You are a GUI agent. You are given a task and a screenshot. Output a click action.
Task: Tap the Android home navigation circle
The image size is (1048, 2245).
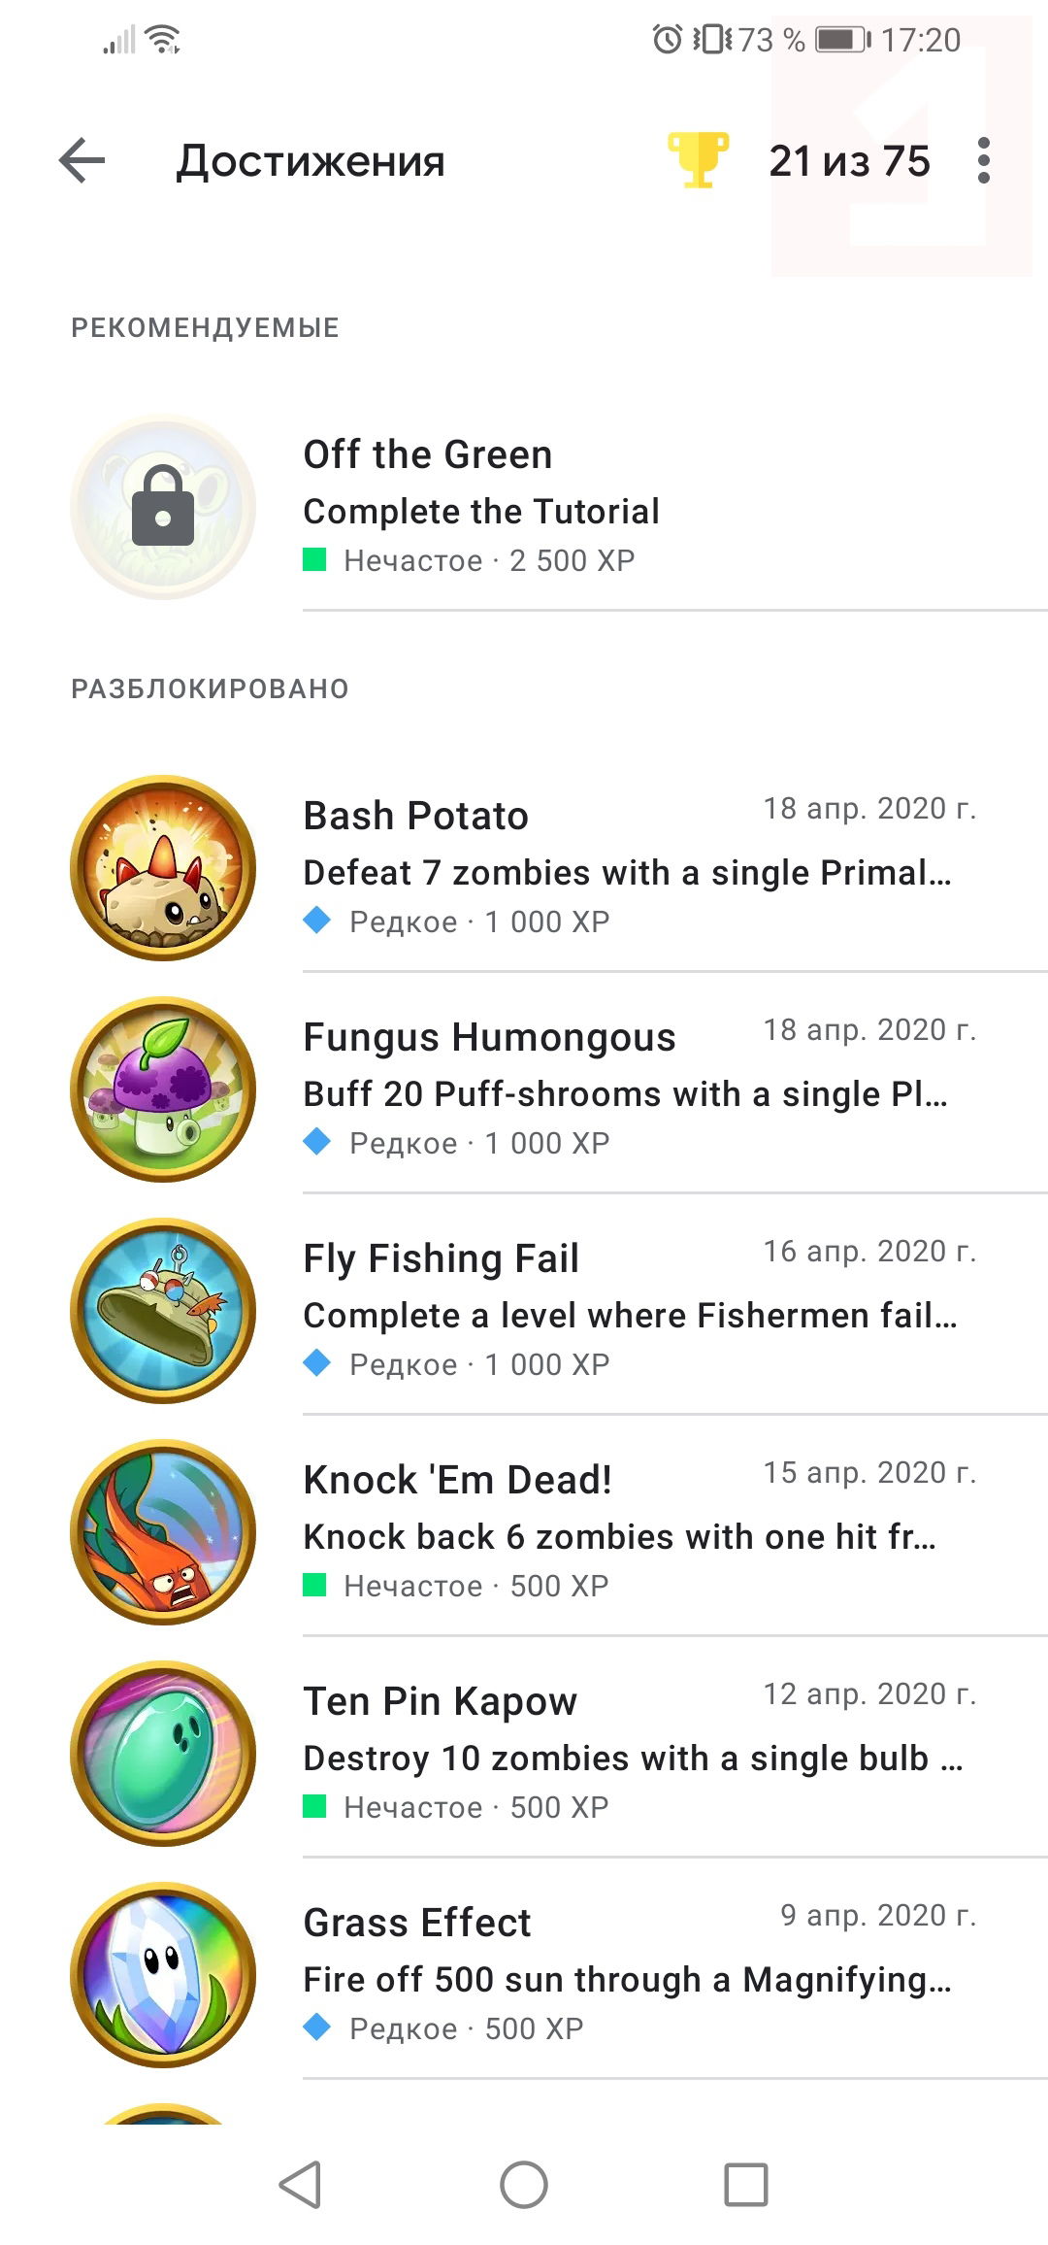[x=524, y=2185]
